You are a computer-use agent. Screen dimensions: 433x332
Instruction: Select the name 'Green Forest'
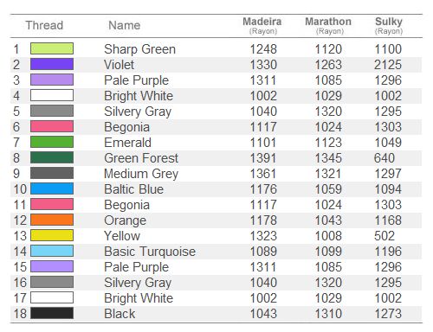click(x=141, y=158)
